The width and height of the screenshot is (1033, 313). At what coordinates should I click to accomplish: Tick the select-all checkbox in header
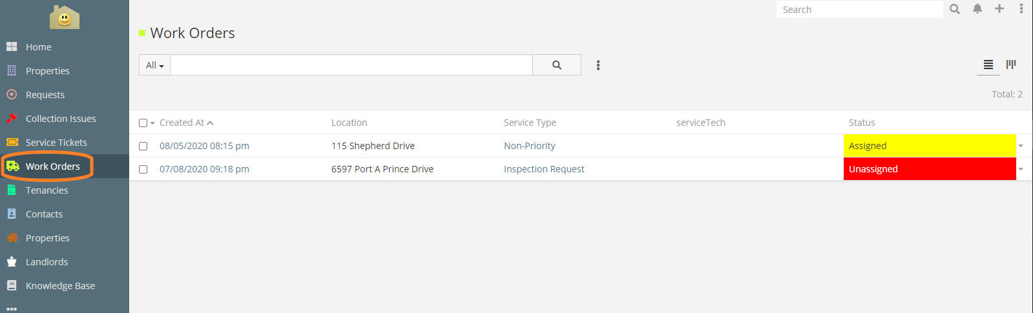[143, 123]
